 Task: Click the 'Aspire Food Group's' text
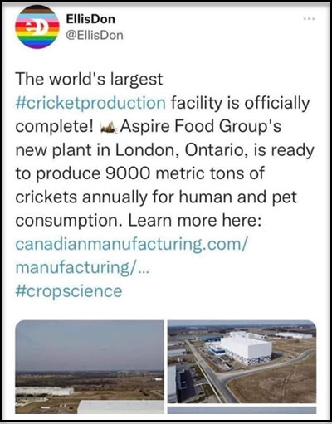click(x=201, y=127)
